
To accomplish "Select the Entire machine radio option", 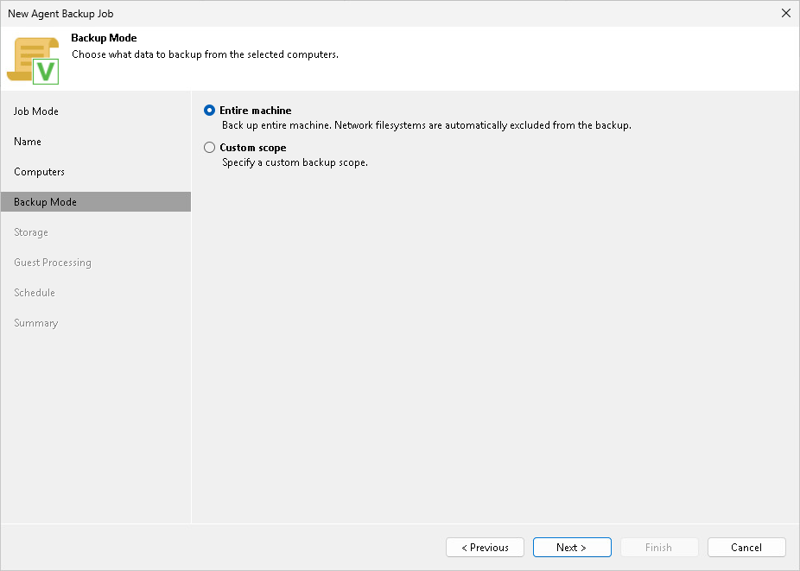I will click(x=209, y=111).
